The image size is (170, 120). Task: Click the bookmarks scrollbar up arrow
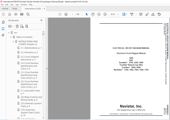(43, 32)
